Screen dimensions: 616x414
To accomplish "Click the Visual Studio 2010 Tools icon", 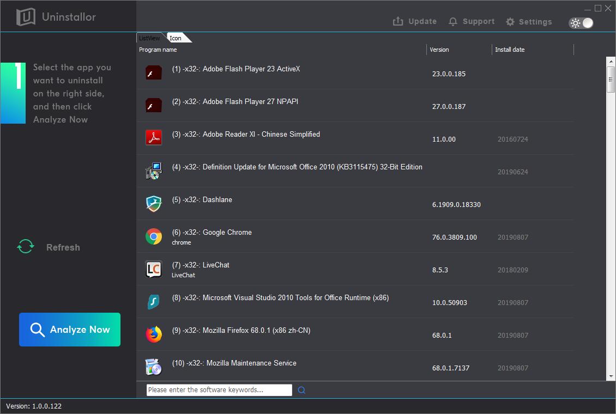I will tap(154, 301).
